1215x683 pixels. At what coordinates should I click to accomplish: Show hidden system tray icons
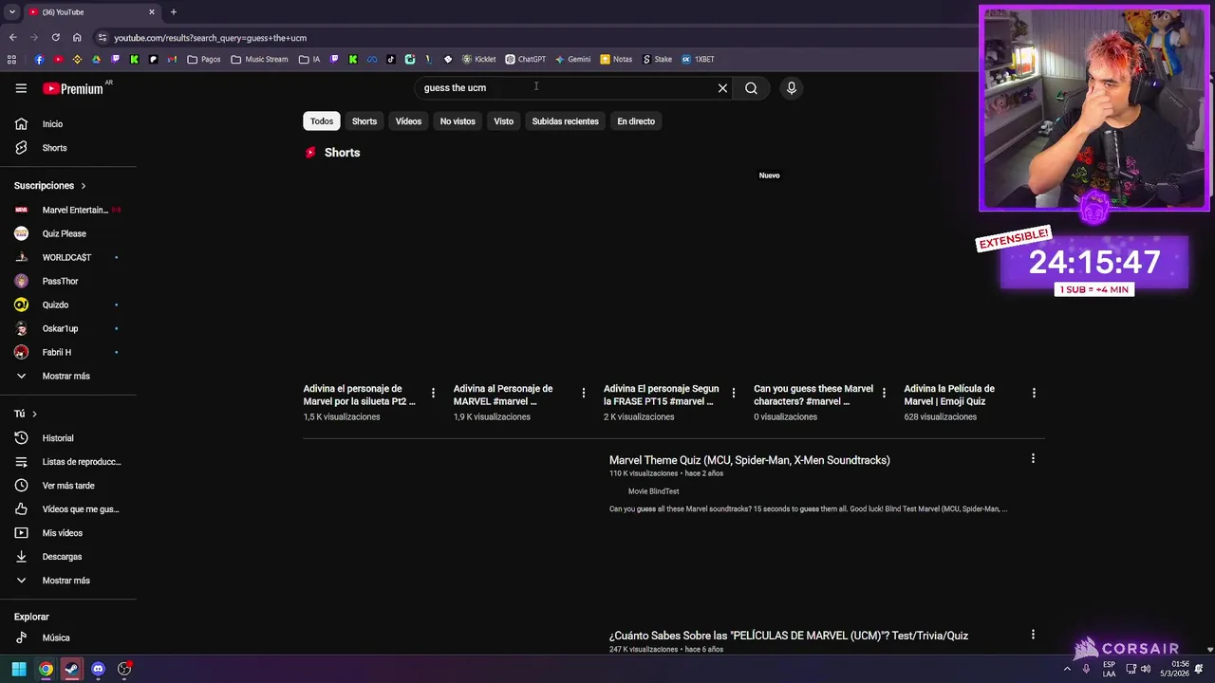1067,669
